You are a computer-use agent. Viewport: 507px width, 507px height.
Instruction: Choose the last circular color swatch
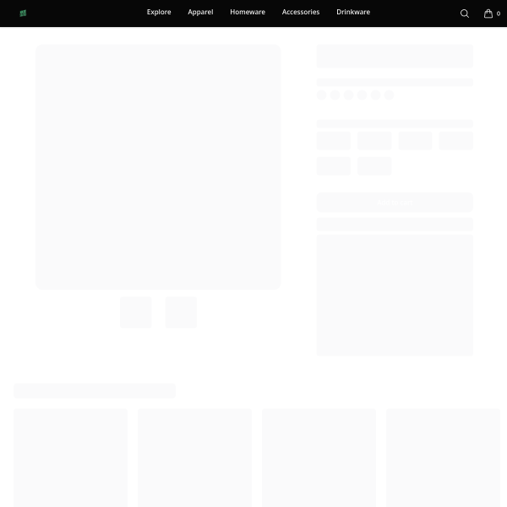[389, 95]
